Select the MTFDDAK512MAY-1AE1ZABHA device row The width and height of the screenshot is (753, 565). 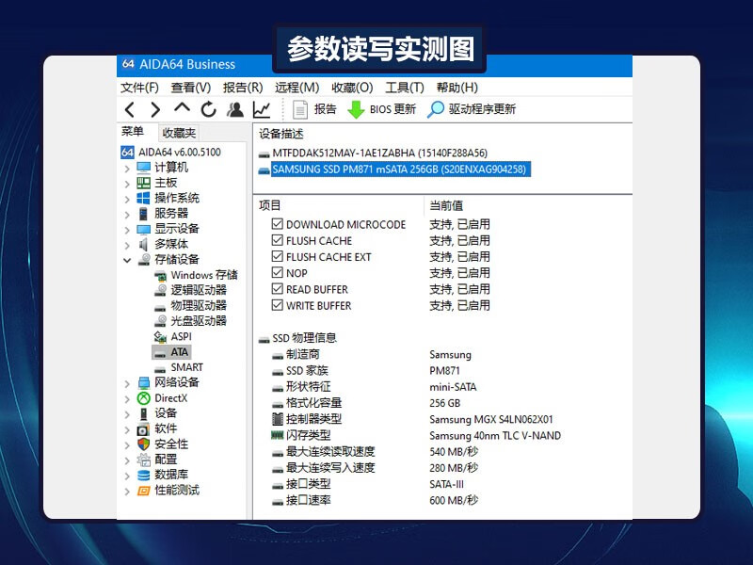[x=379, y=153]
